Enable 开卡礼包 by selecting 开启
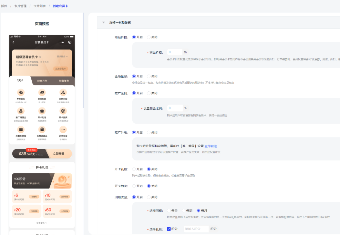The height and width of the screenshot is (235, 340). tap(134, 169)
